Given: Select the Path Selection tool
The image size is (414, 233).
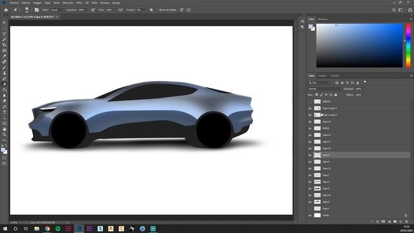Looking at the screenshot, I should (x=5, y=118).
